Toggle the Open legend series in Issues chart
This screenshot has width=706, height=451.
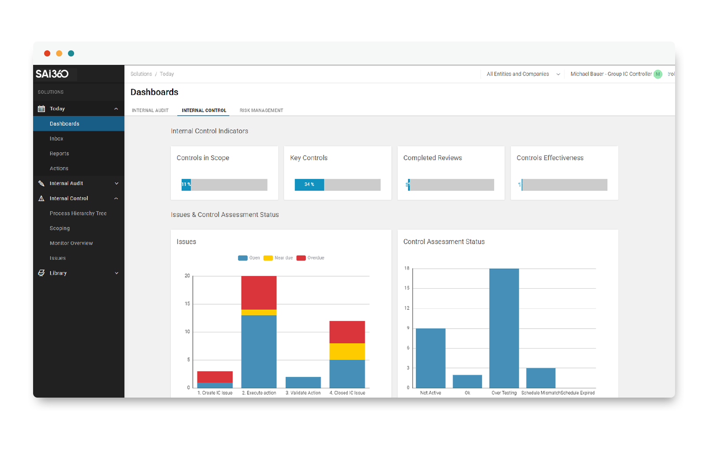point(249,258)
